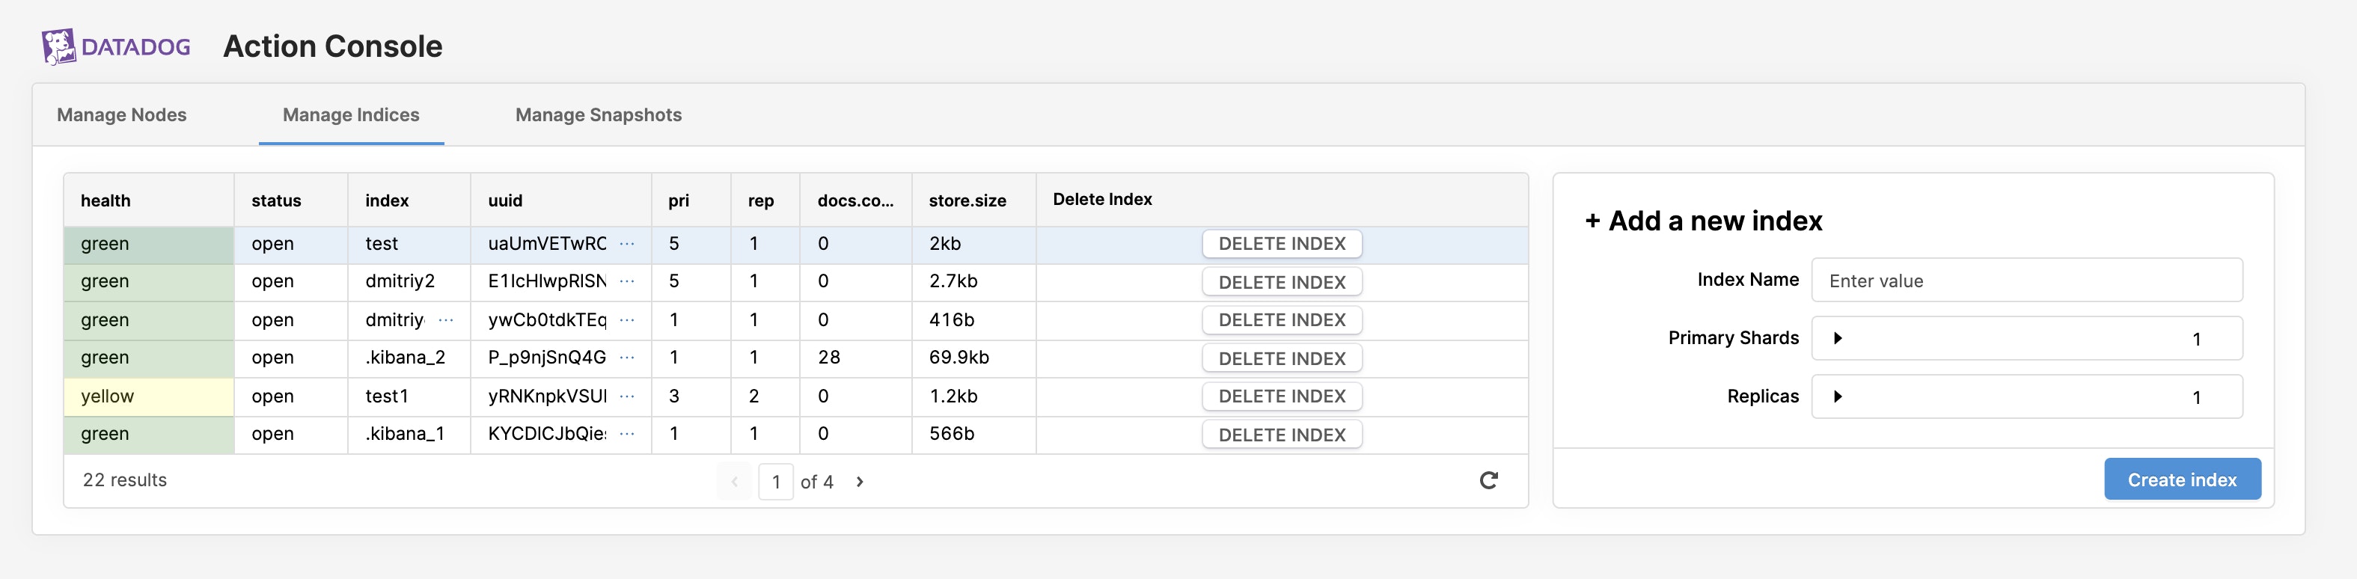Select the Manage Indices tab
Screen dimensions: 2357x579
[x=350, y=115]
